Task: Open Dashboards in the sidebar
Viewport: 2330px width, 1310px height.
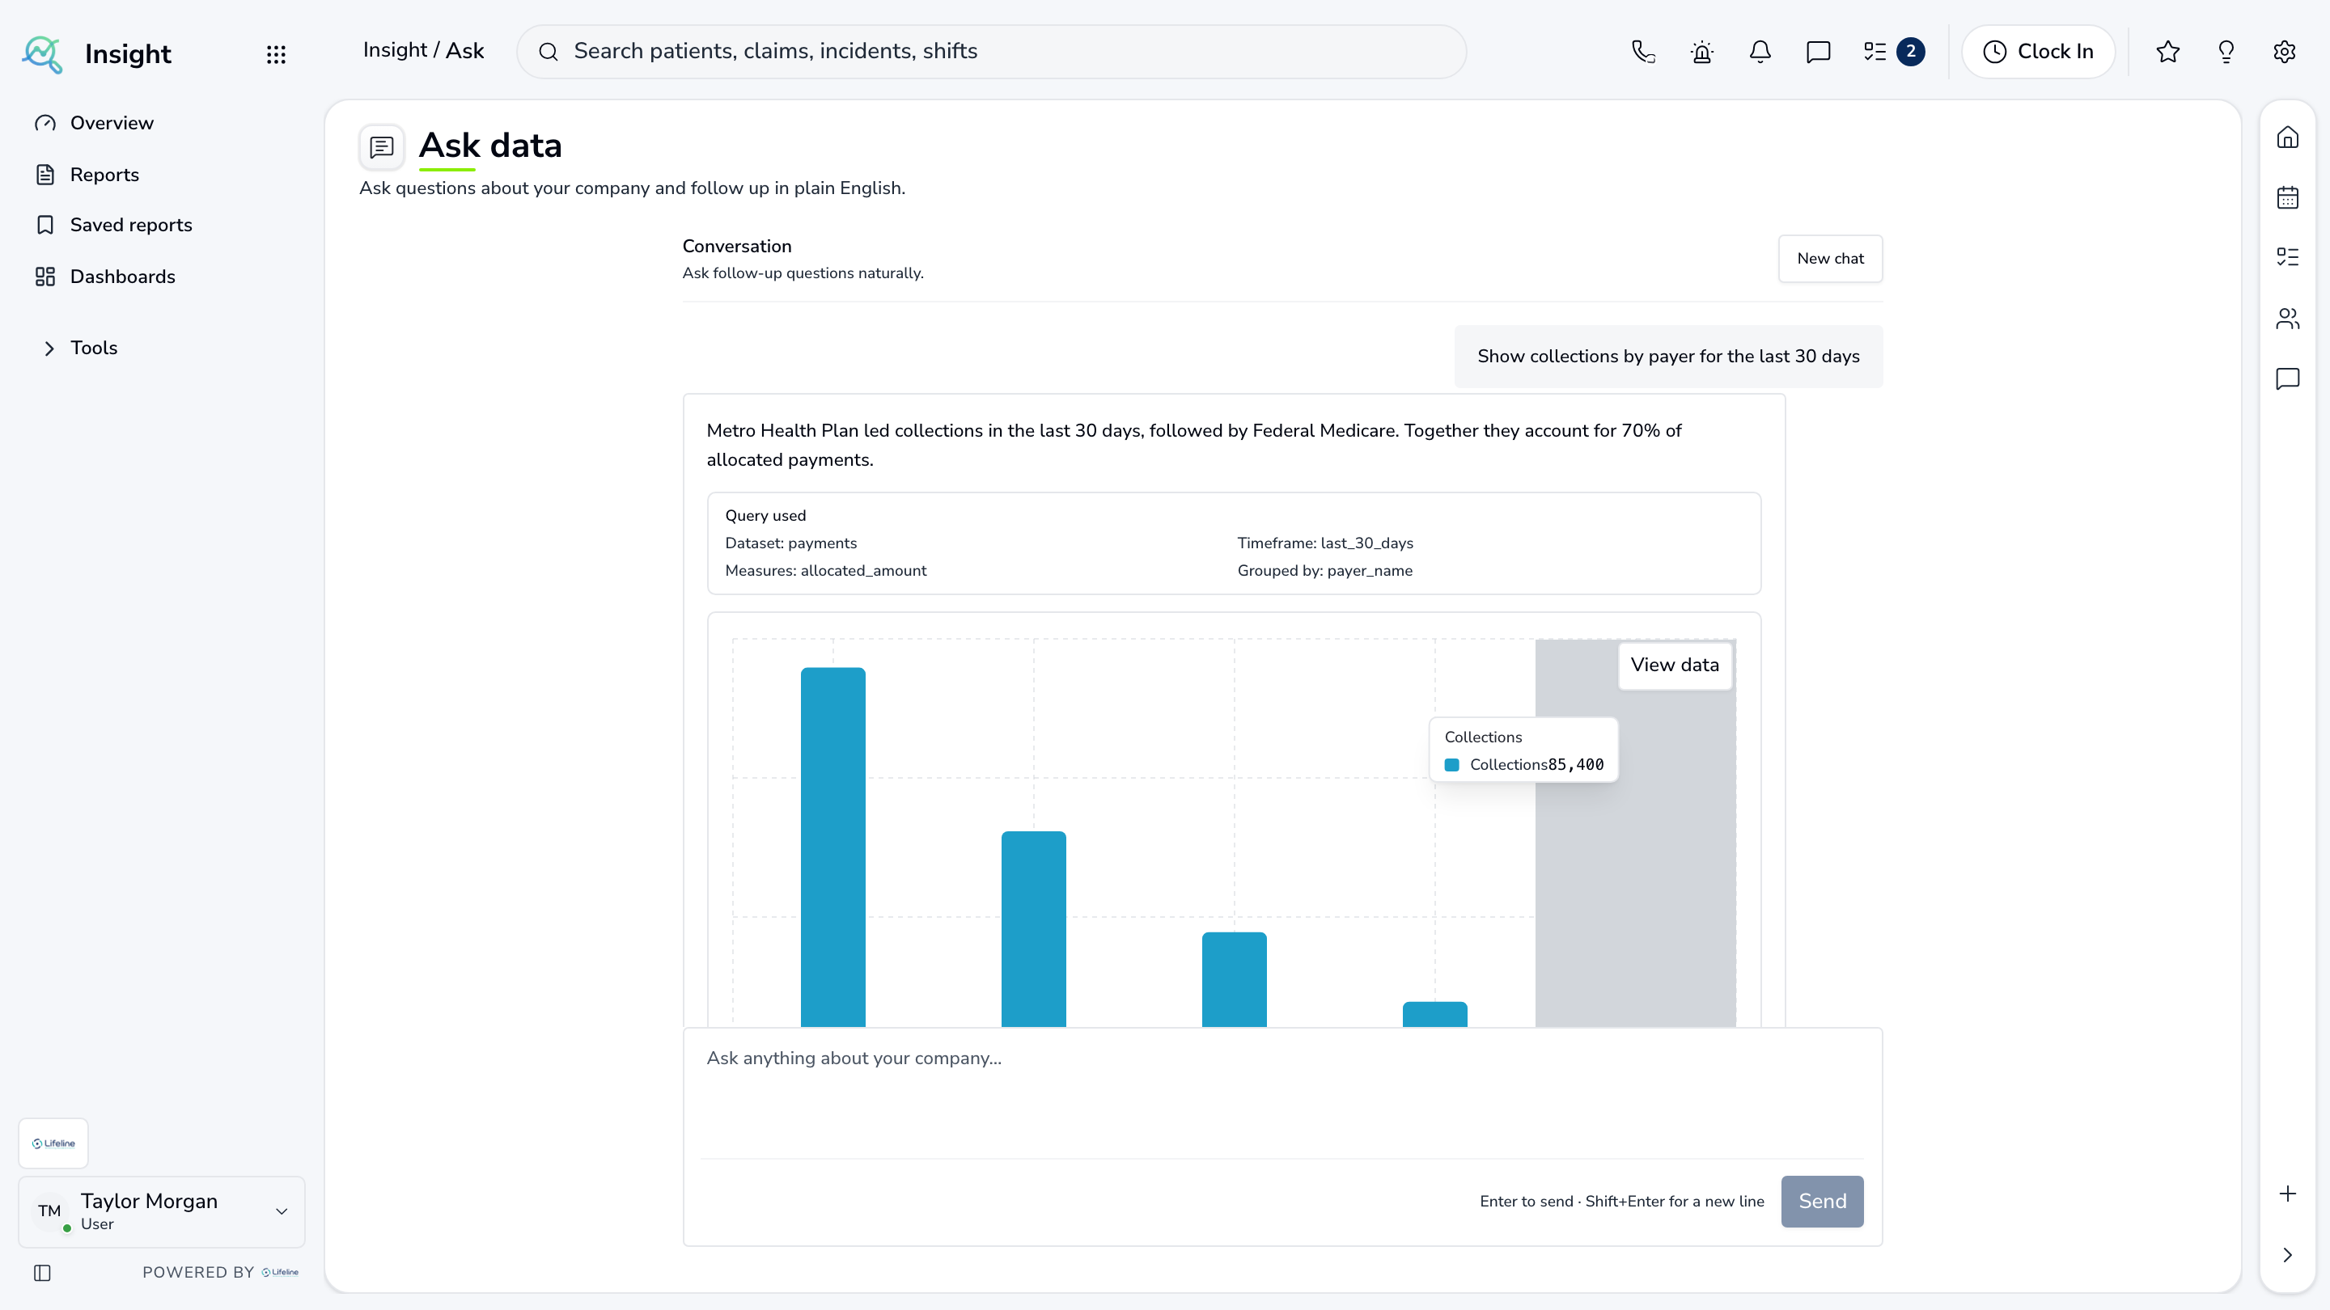Action: tap(123, 277)
